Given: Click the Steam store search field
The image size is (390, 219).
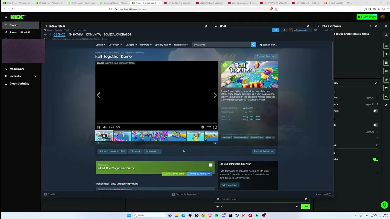Looking at the screenshot, I should pyautogui.click(x=222, y=45).
